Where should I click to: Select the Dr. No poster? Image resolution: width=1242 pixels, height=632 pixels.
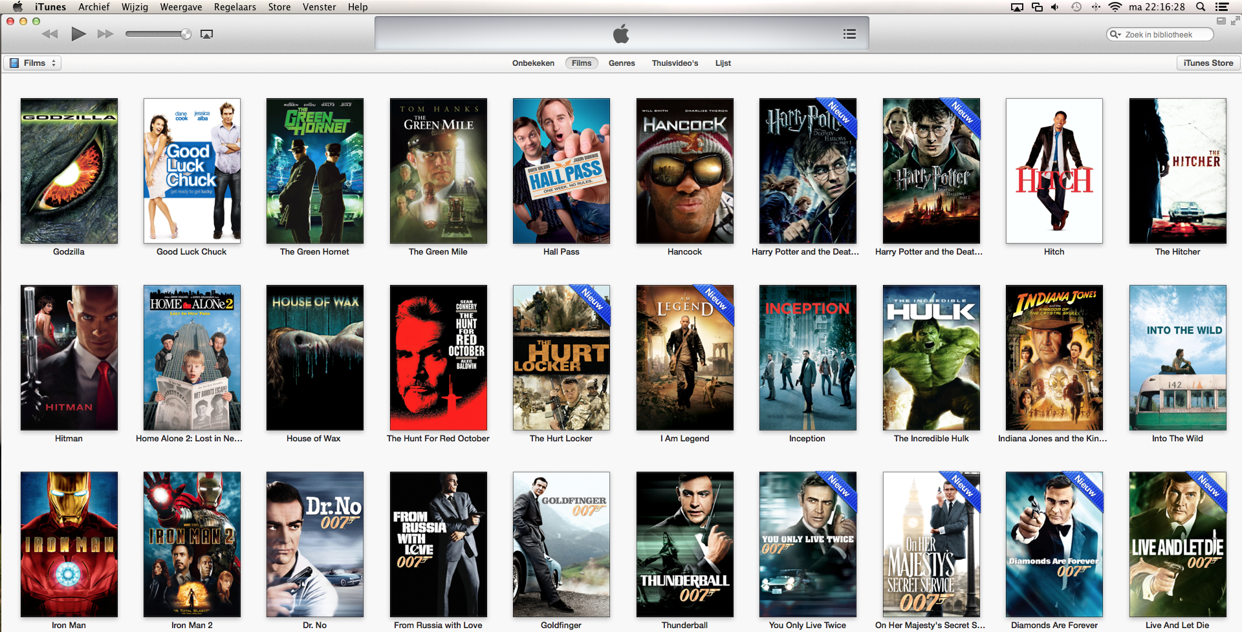pyautogui.click(x=315, y=544)
